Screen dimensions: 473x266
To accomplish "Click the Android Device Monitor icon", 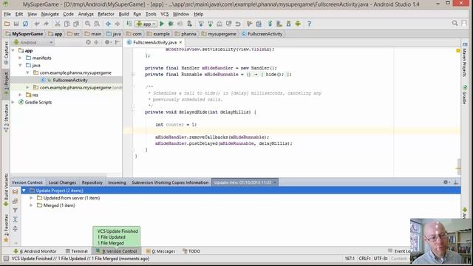I will [x=298, y=24].
